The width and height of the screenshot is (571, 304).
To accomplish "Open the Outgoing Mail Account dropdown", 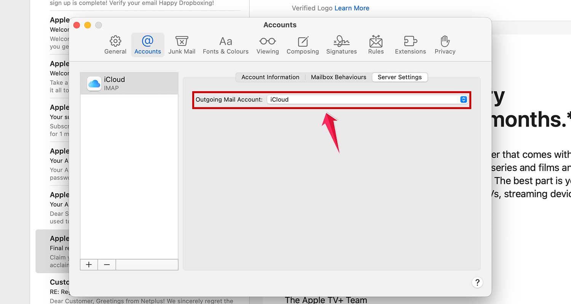I will pos(463,99).
